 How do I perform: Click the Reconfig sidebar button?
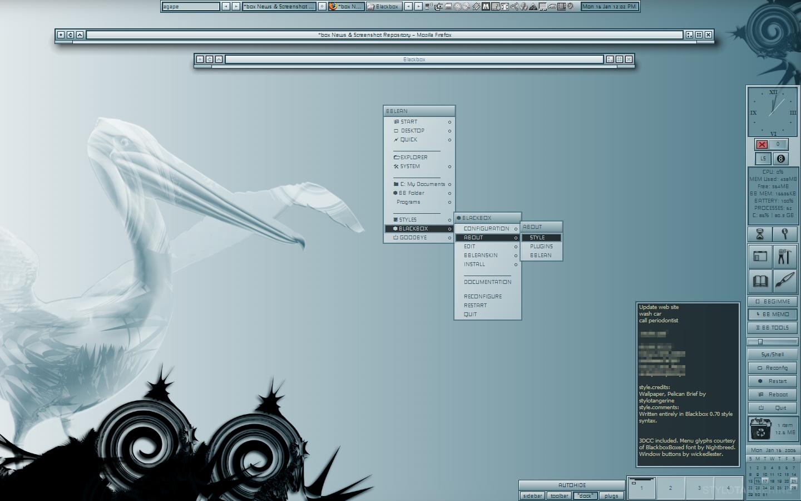coord(773,367)
